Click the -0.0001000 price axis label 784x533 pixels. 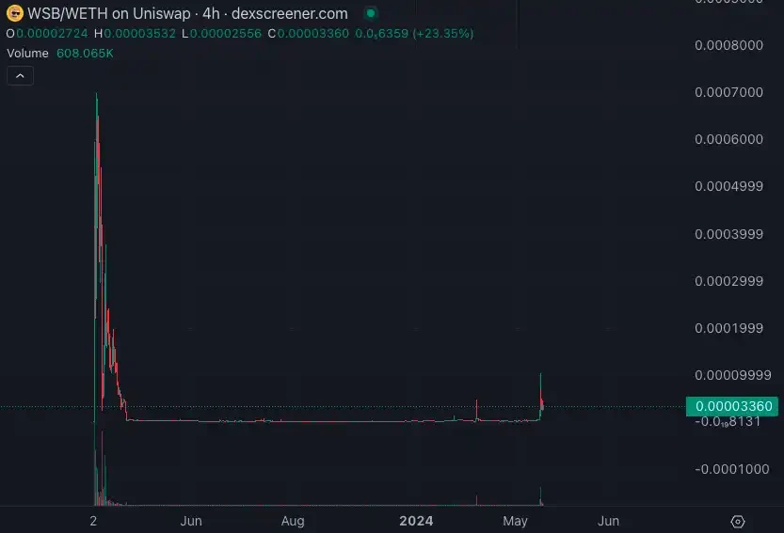tap(729, 469)
